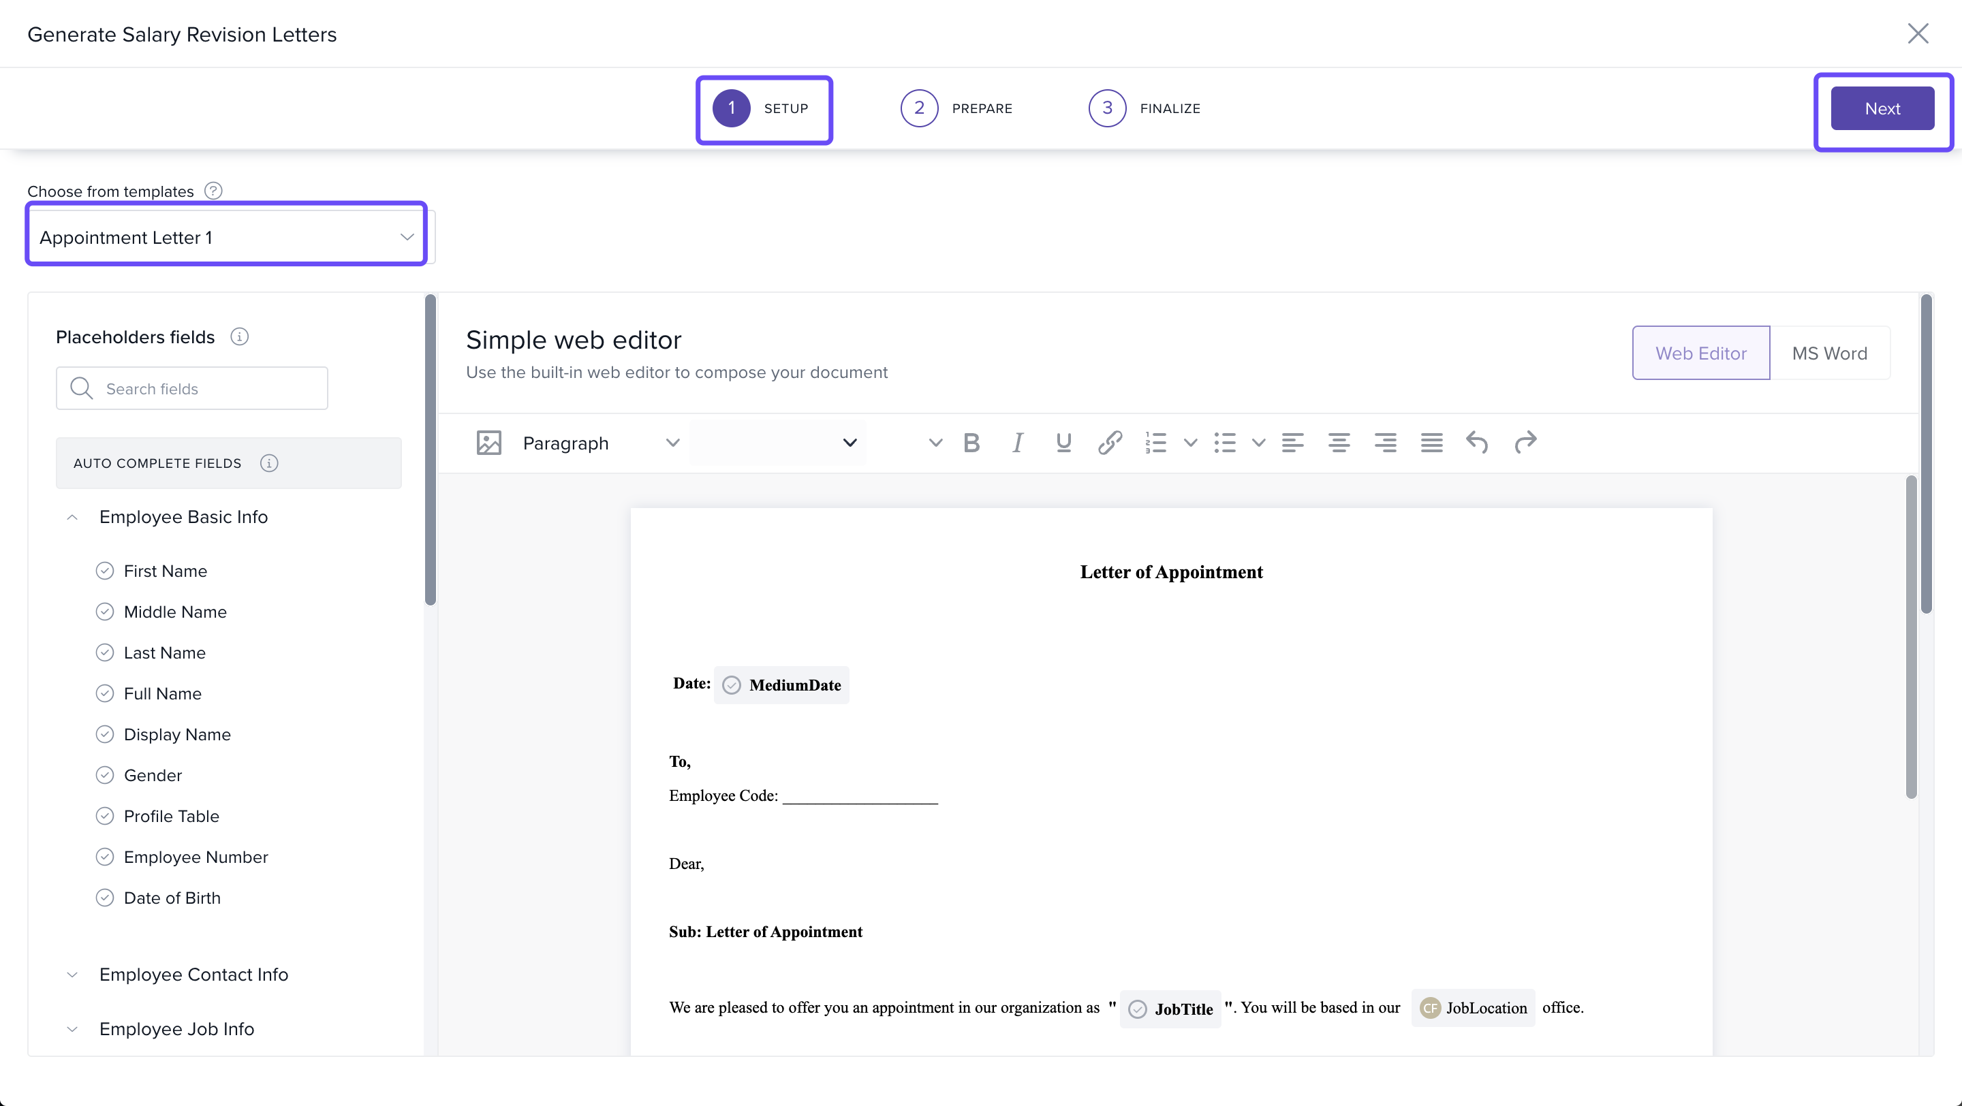
Task: Open the Appointment Letter 1 template dropdown
Action: click(226, 238)
